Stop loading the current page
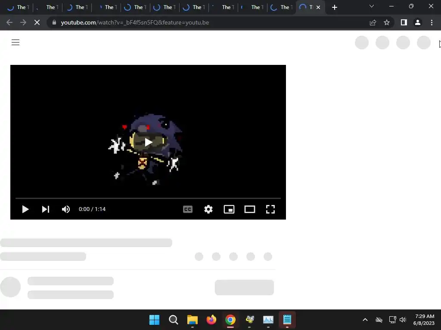This screenshot has height=330, width=441. 37,22
